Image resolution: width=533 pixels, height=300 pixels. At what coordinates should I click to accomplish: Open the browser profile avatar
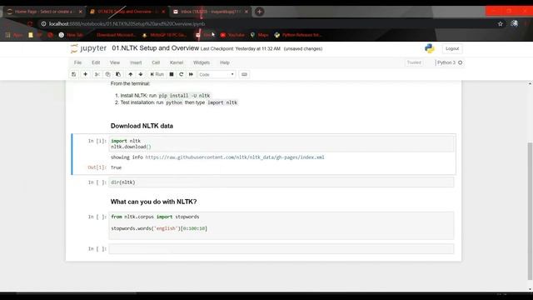click(514, 23)
